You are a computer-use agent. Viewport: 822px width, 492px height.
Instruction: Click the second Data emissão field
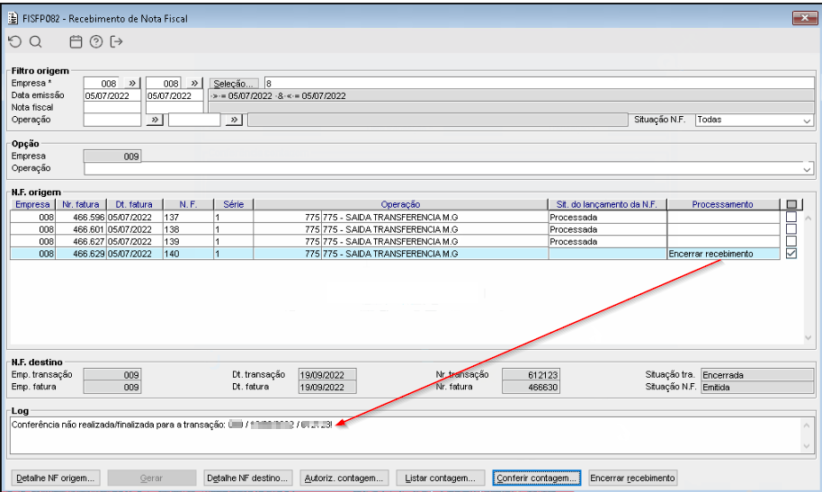point(174,95)
